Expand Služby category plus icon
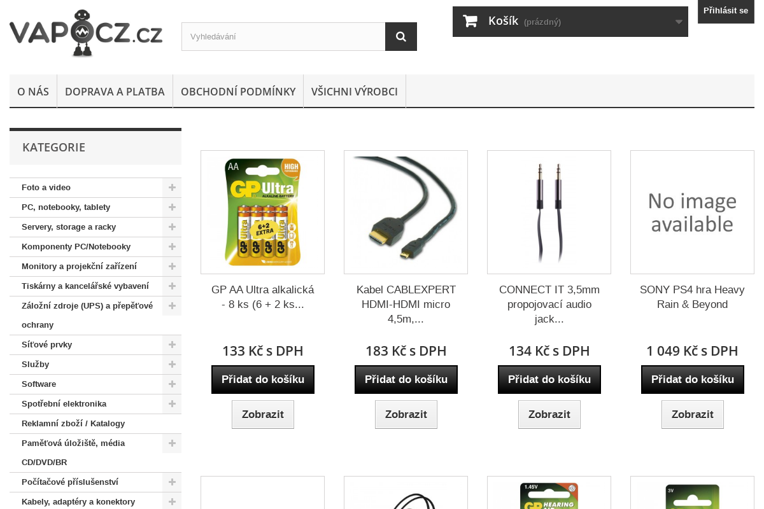 click(x=172, y=365)
